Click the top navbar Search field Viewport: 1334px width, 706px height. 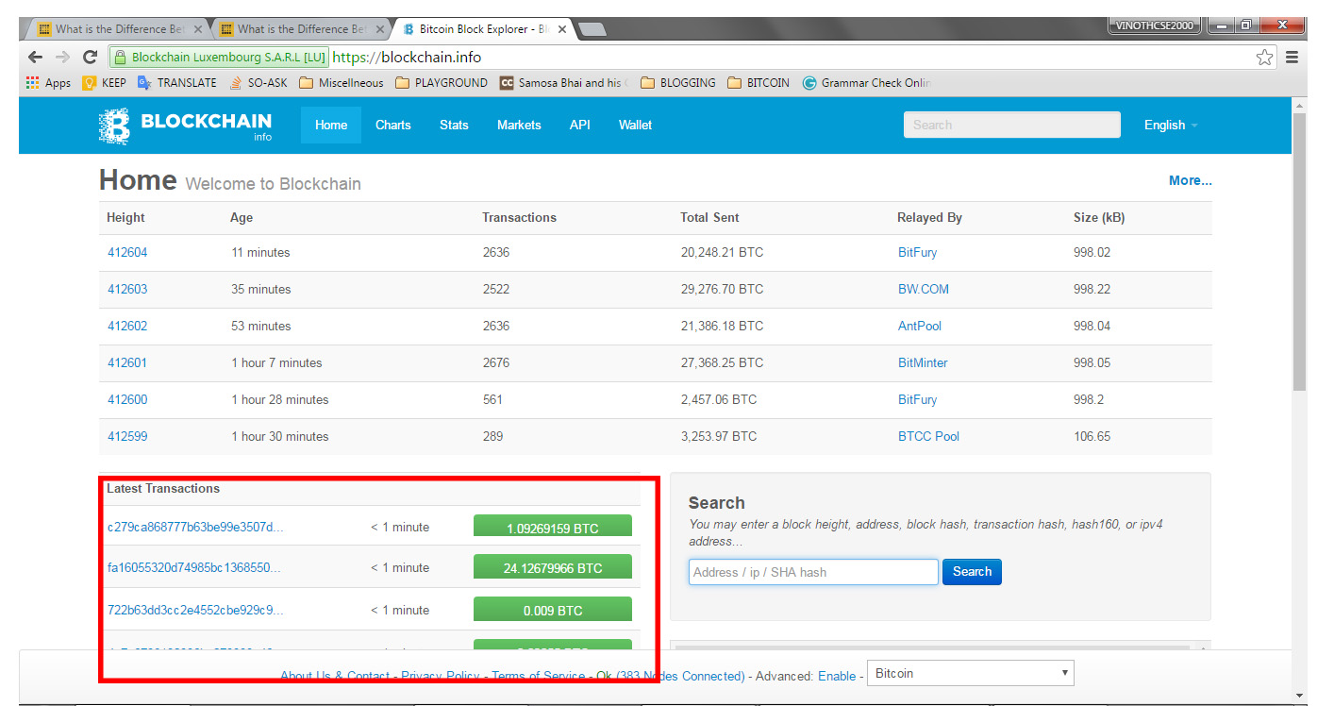tap(1011, 125)
